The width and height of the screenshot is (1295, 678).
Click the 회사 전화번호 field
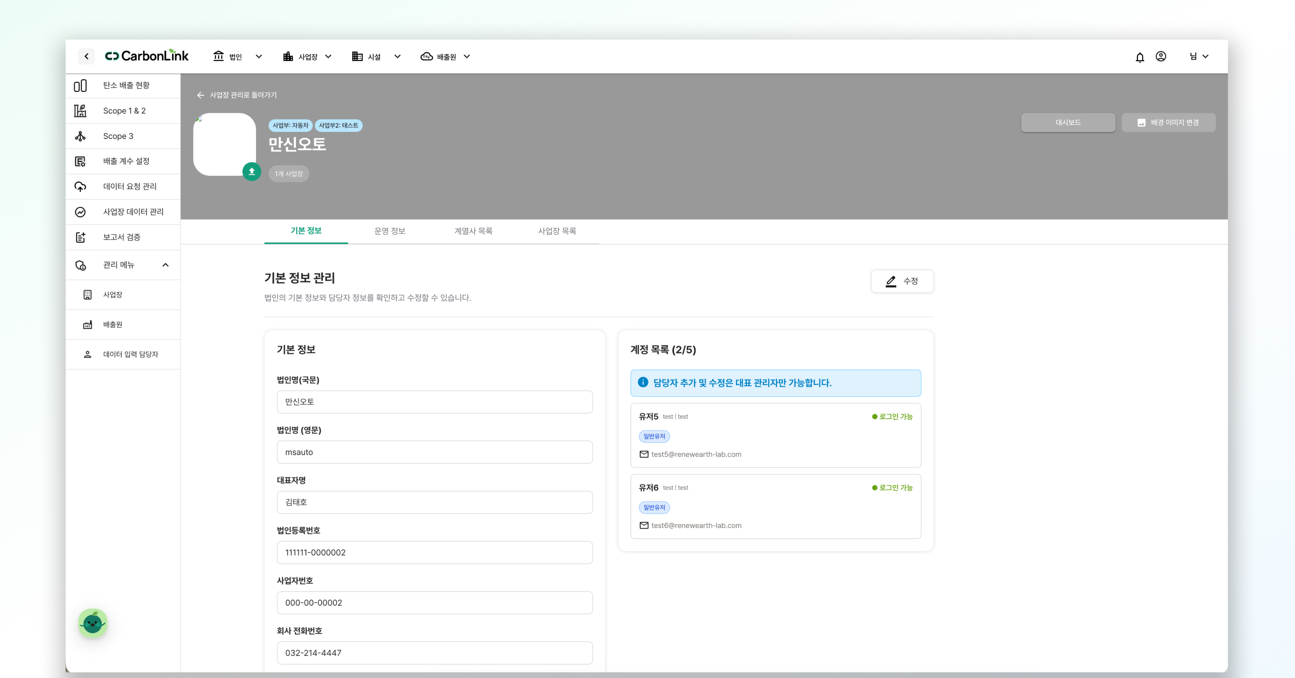(x=435, y=653)
